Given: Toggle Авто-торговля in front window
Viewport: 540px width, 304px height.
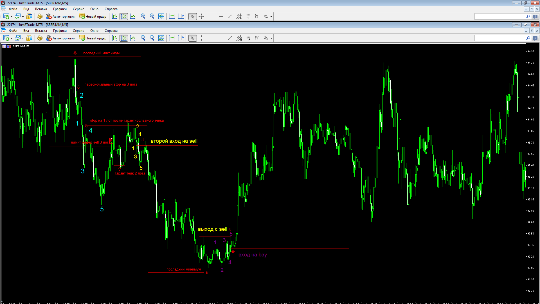Looking at the screenshot, I should click(61, 38).
